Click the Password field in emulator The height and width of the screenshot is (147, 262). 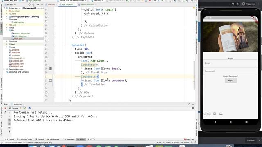230,71
